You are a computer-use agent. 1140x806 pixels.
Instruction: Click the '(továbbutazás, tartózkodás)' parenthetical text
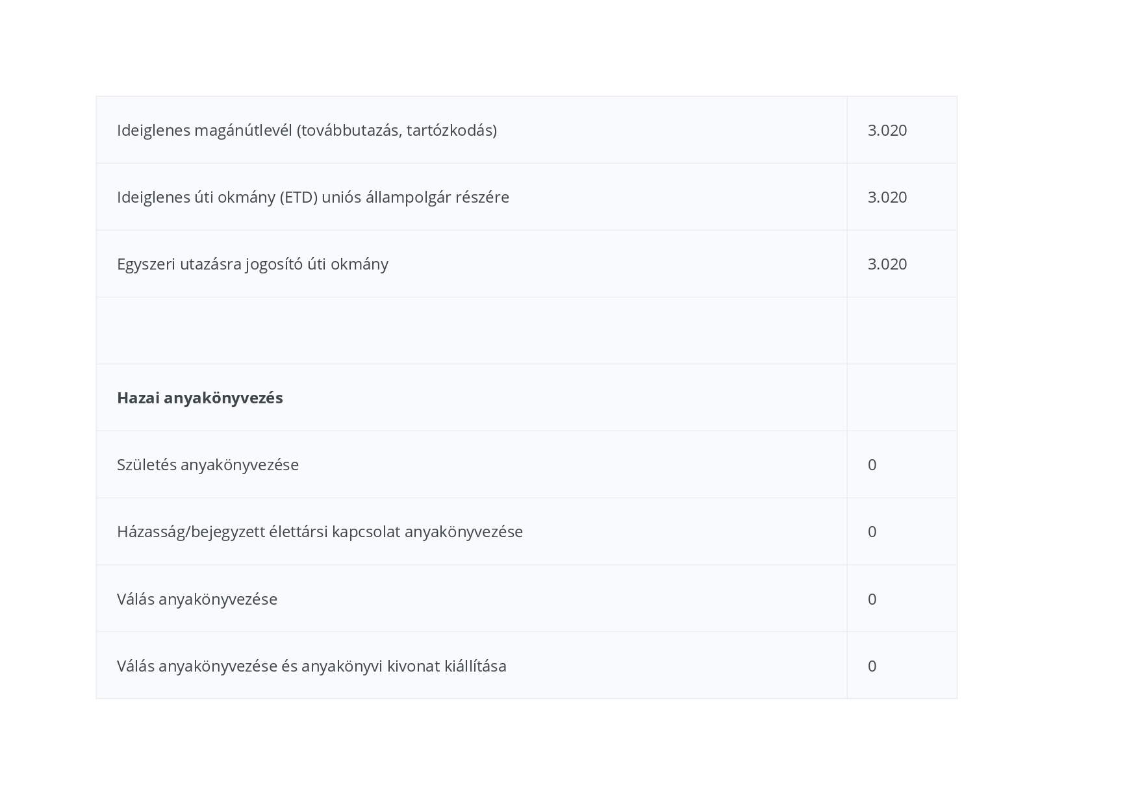tap(396, 131)
